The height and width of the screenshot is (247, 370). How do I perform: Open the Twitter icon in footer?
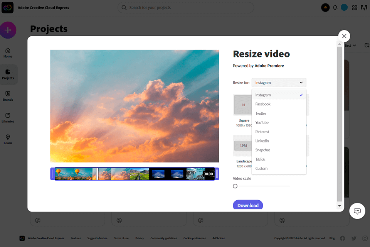click(354, 238)
